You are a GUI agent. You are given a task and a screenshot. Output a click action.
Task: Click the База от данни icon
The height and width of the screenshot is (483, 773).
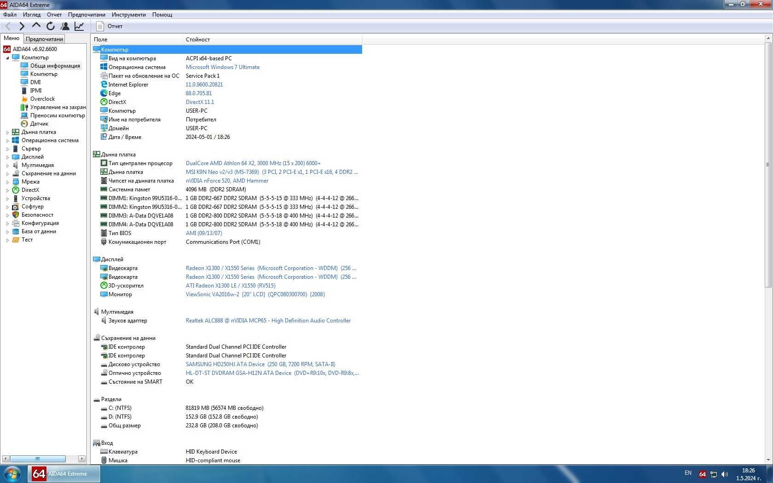[x=16, y=231]
